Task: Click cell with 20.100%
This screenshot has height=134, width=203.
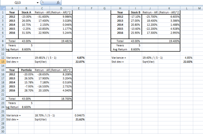Action: click(x=42, y=91)
